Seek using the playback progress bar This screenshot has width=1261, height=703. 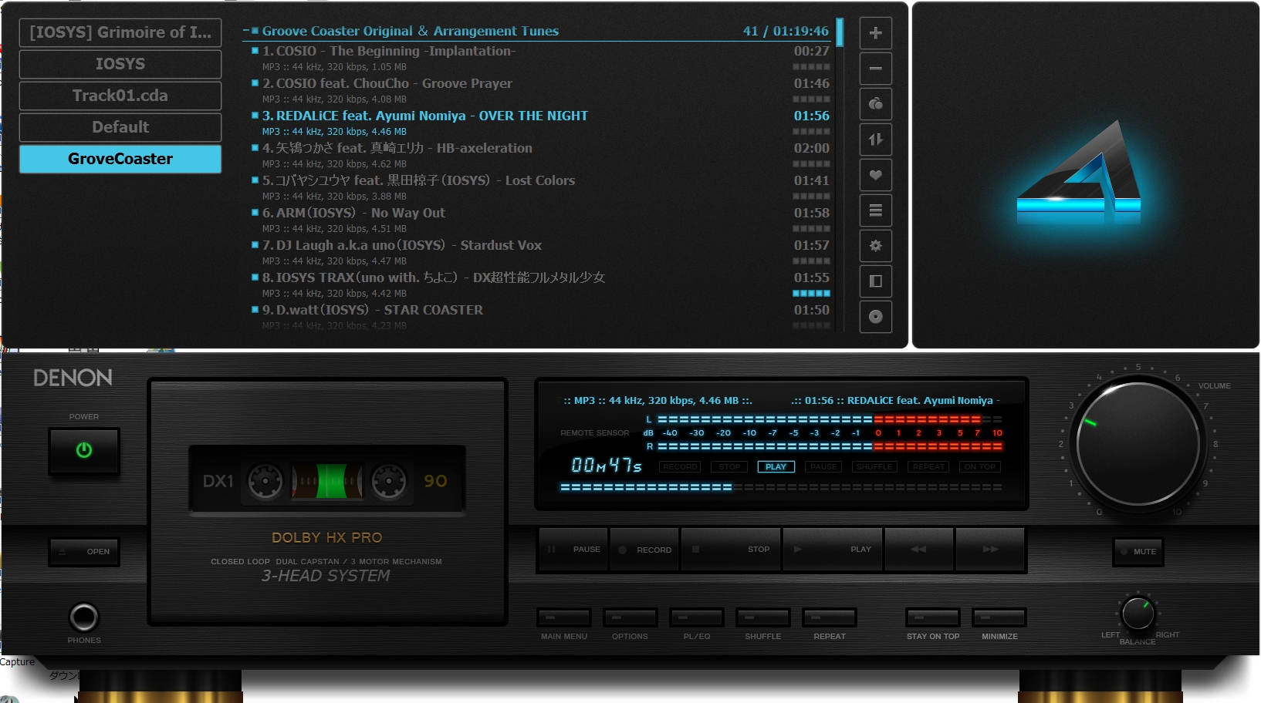781,487
